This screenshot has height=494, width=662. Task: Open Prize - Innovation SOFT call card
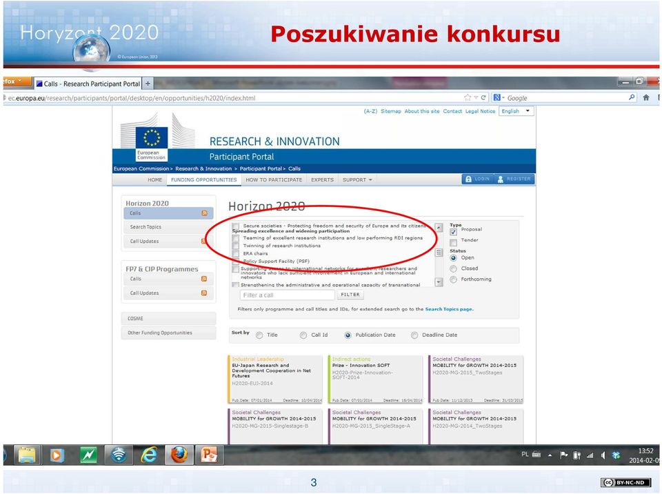[x=376, y=379]
